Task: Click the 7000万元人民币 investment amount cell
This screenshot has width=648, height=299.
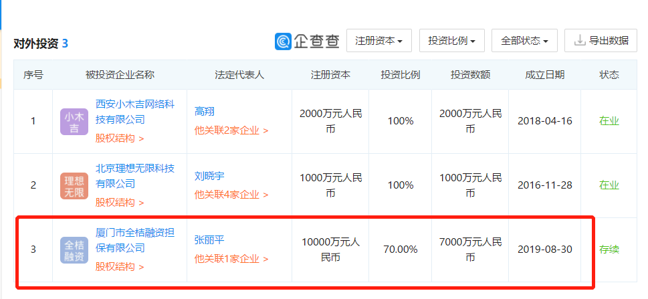Action: click(470, 250)
